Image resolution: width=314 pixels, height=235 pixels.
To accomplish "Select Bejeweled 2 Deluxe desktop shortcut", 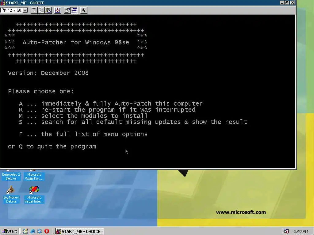I will [11, 175].
